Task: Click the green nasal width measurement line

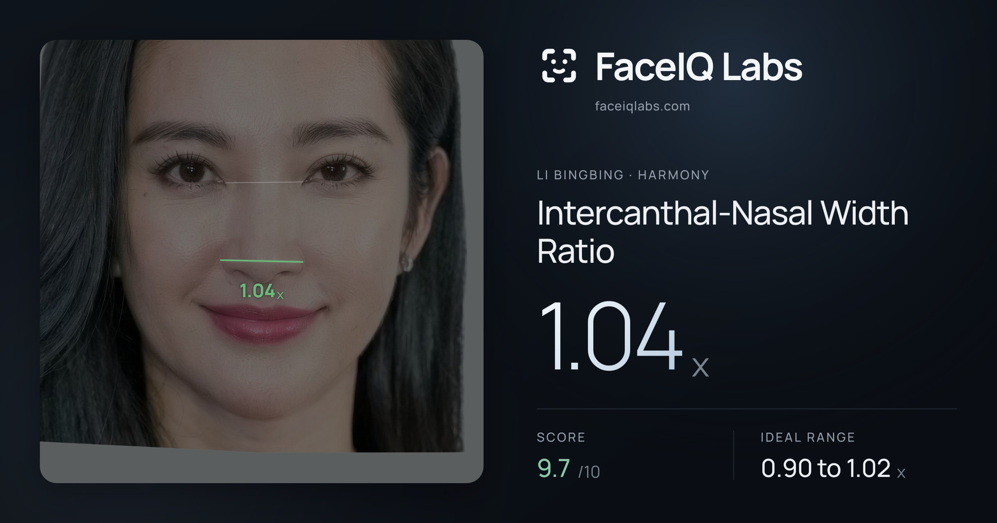Action: 262,261
